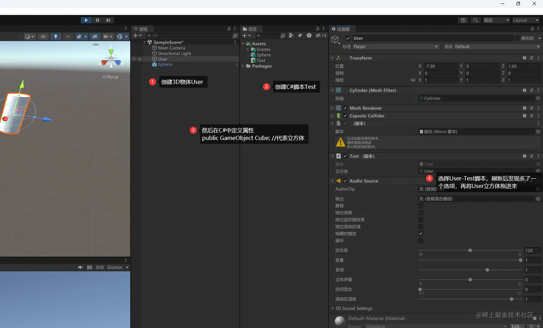Open the Player tag dropdown
This screenshot has height=328, width=543.
396,47
